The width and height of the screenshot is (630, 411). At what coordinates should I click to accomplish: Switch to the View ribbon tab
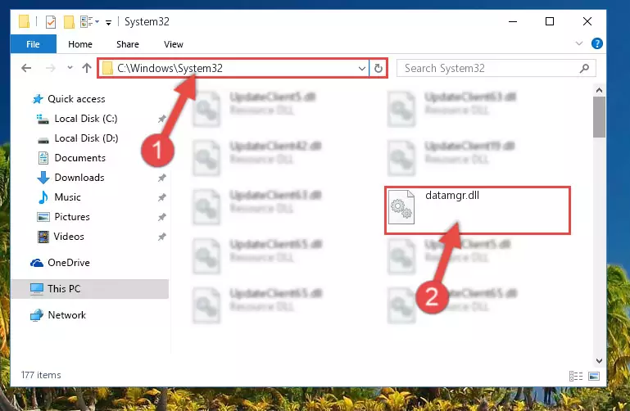174,44
